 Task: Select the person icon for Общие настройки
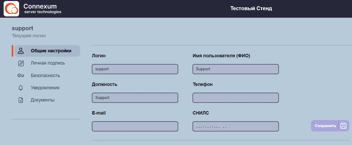point(21,51)
